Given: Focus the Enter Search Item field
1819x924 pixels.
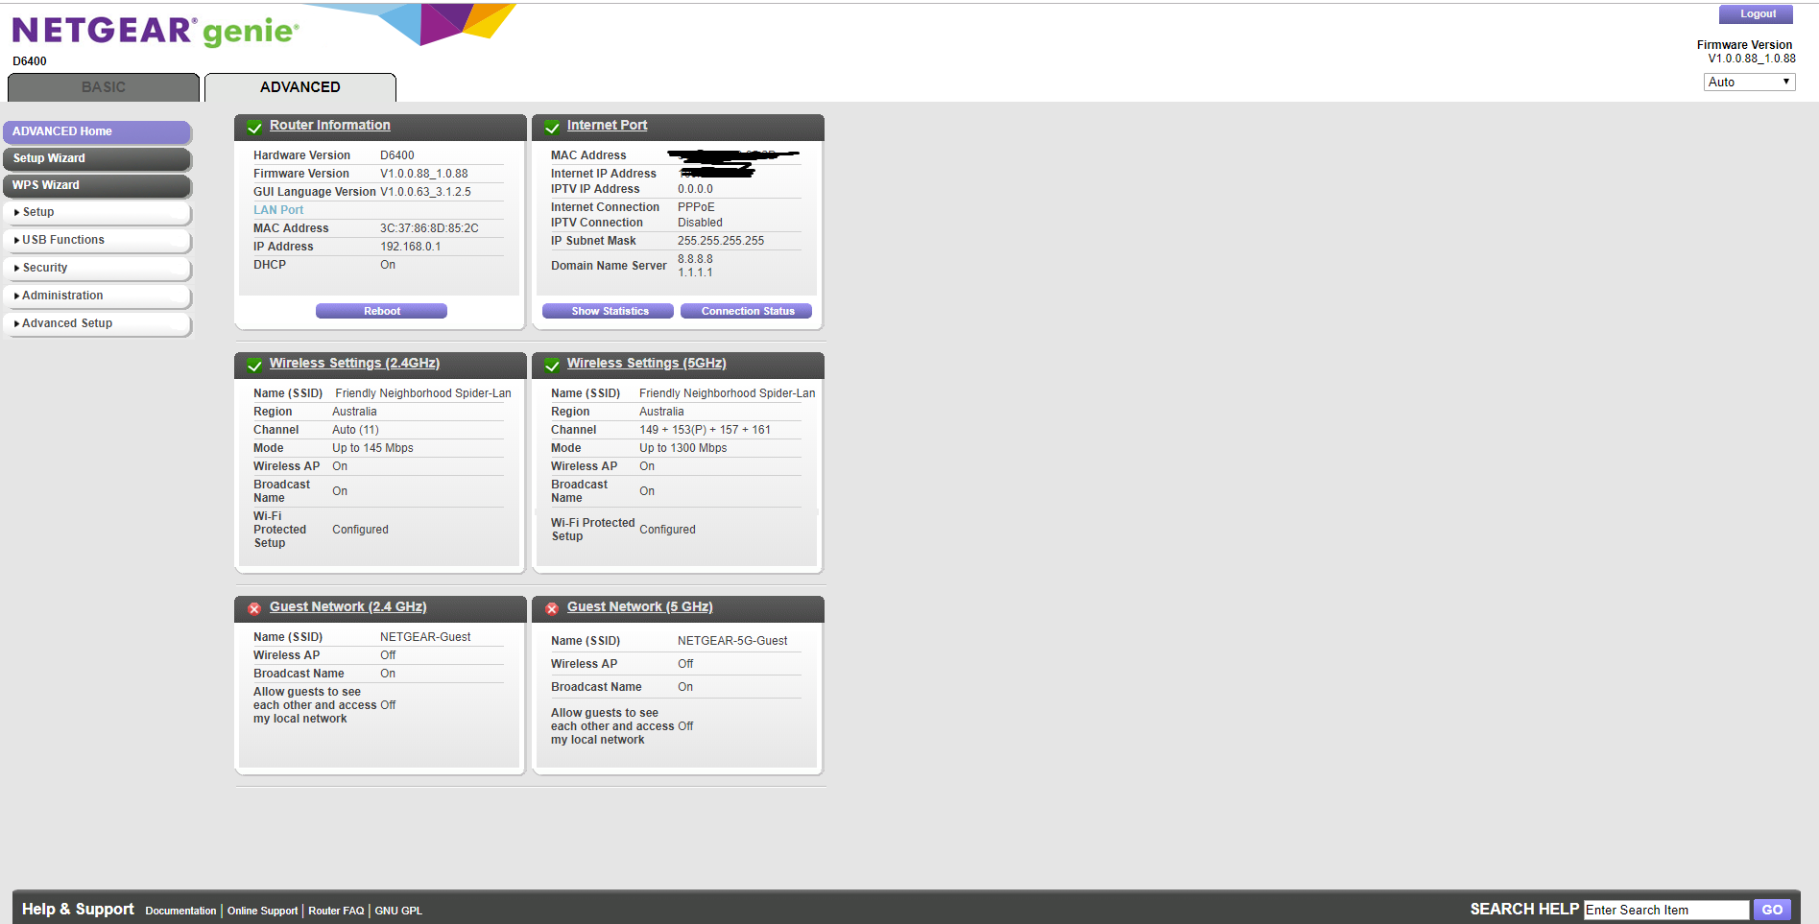Looking at the screenshot, I should 1666,910.
